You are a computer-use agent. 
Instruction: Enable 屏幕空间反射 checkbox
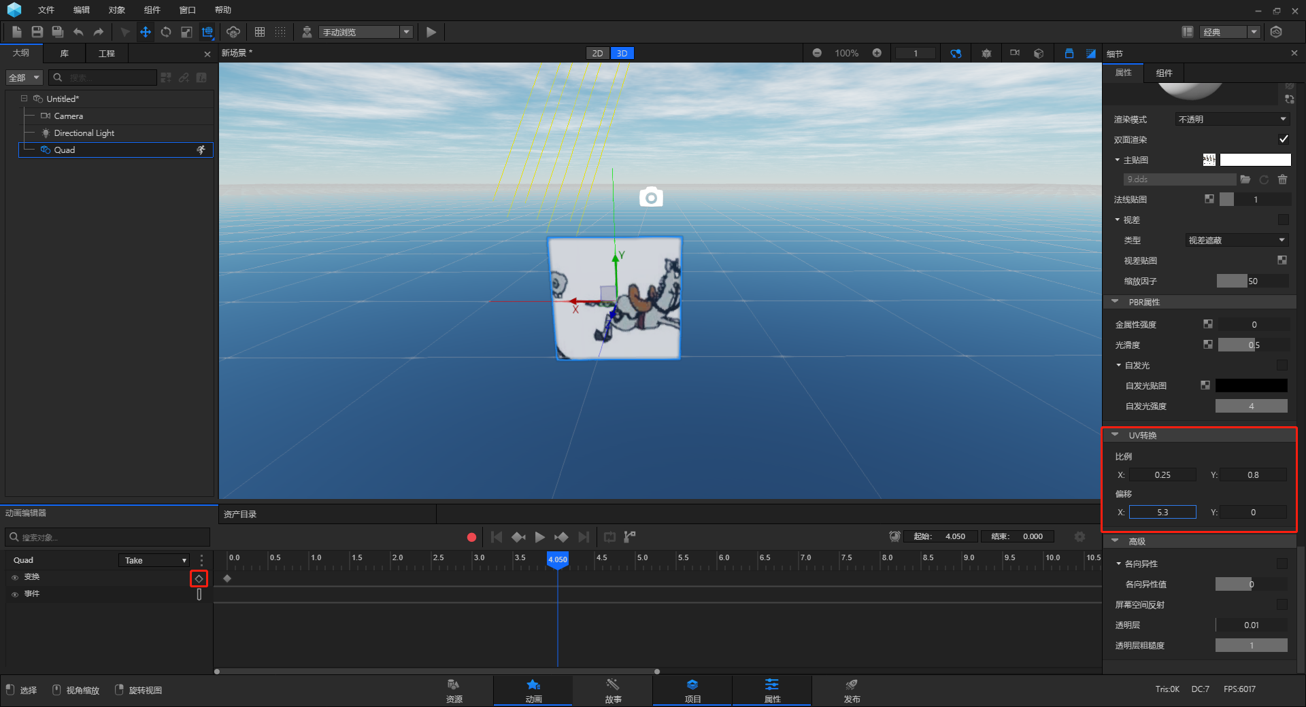click(x=1282, y=604)
